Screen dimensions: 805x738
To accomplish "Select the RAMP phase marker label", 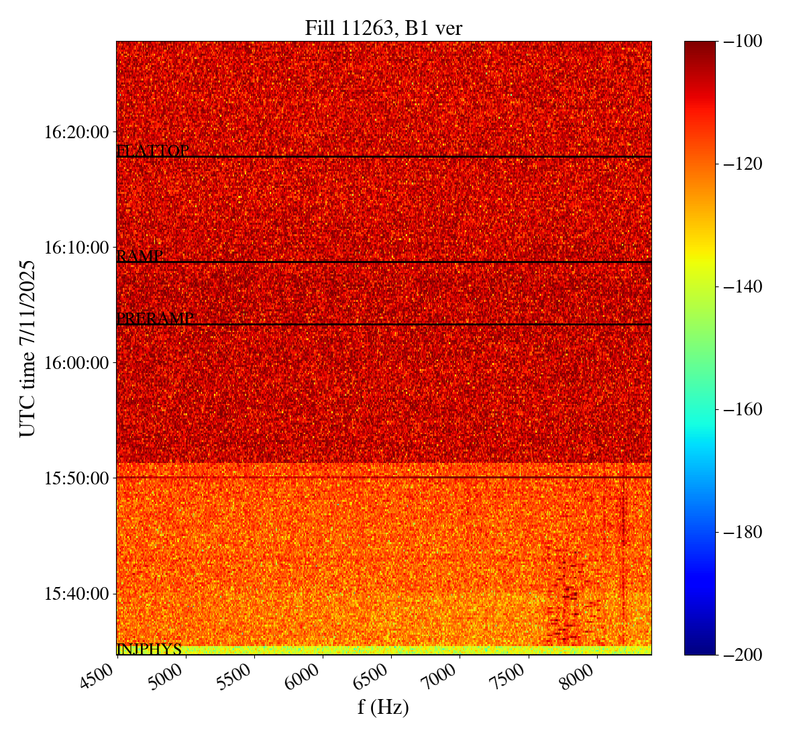I will coord(140,256).
